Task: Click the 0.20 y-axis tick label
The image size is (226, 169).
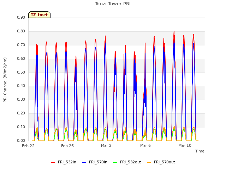Action: [x=21, y=113]
